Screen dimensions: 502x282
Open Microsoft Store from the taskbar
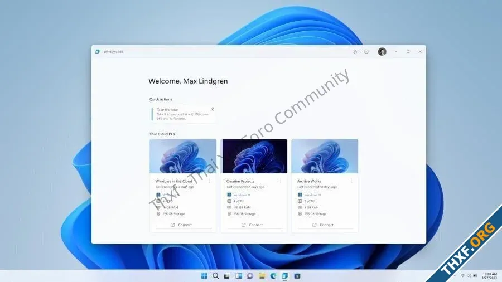coord(297,276)
